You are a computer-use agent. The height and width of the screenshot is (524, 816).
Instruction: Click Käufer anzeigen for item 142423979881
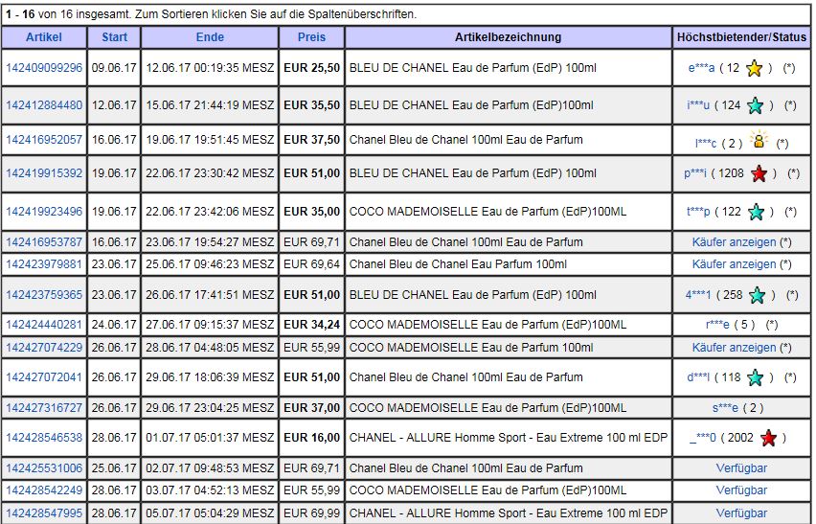734,264
